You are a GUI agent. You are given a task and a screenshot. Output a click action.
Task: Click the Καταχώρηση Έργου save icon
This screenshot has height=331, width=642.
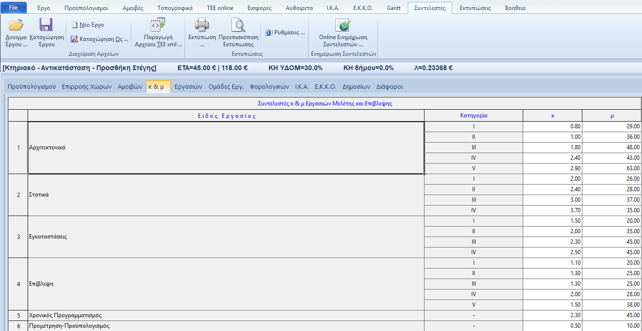[46, 26]
